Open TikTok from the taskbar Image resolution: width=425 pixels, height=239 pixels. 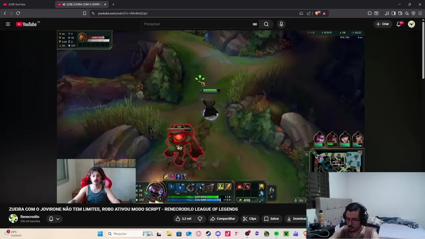pos(227,234)
